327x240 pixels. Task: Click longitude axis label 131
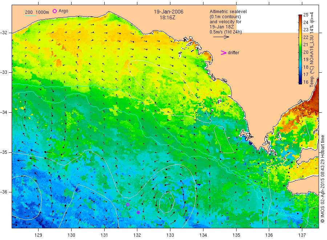click(x=104, y=235)
